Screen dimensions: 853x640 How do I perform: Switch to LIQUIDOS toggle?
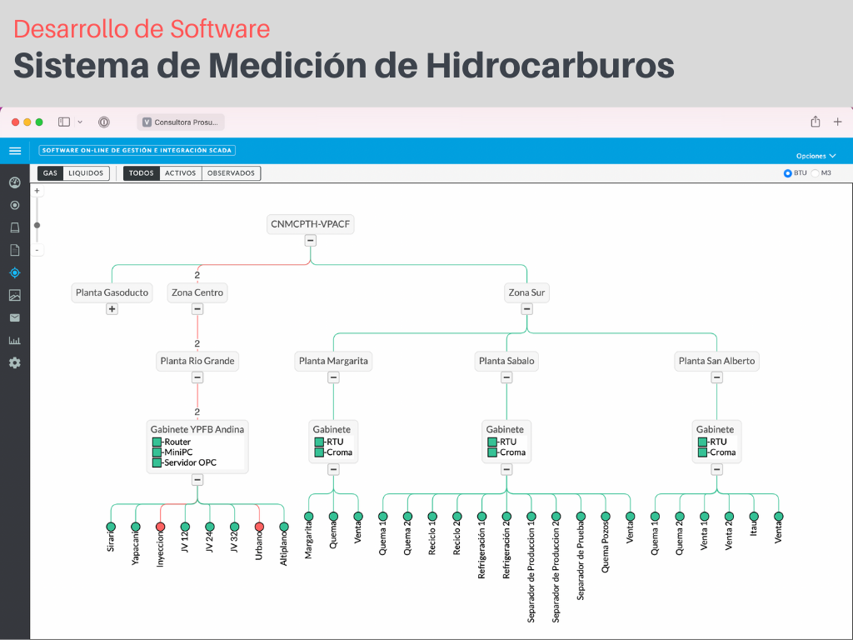click(x=86, y=173)
